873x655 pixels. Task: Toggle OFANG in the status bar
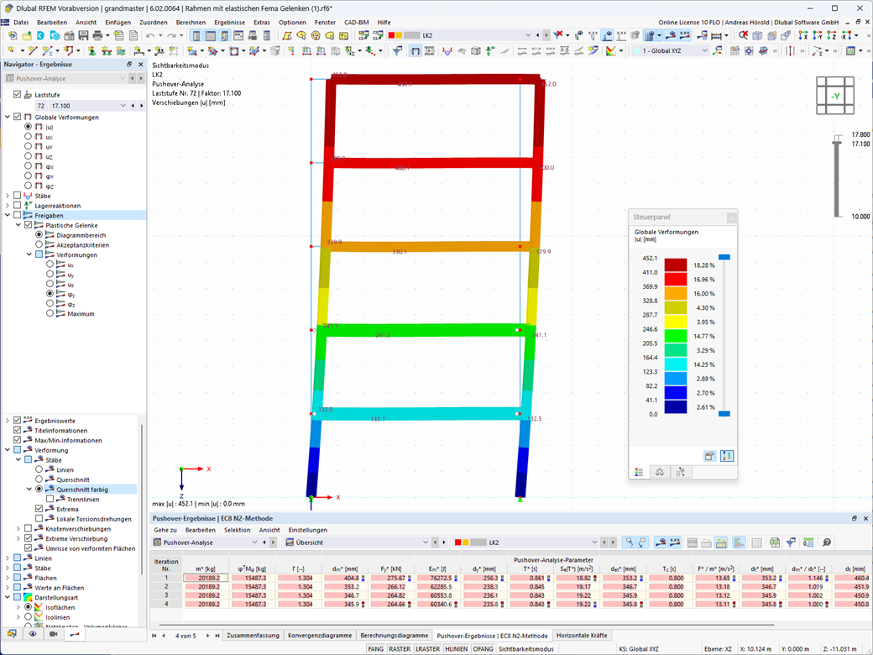(x=483, y=649)
